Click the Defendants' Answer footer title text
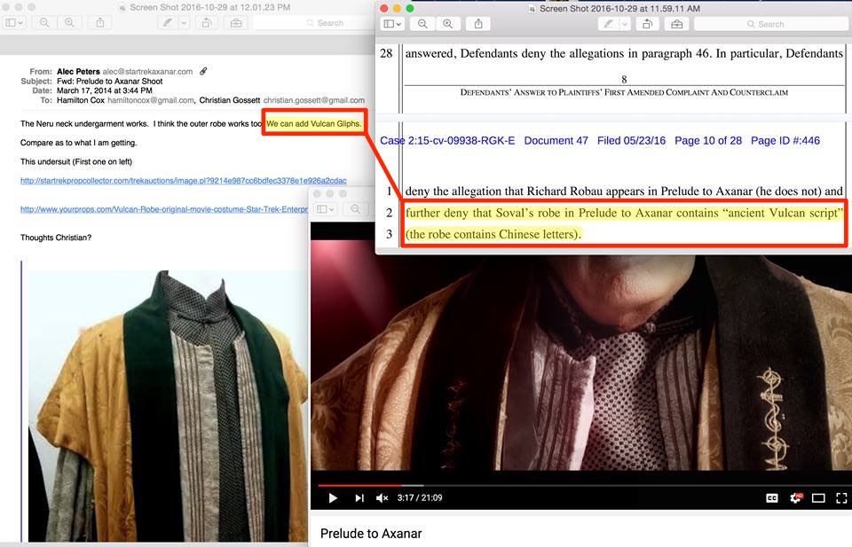 [x=624, y=93]
